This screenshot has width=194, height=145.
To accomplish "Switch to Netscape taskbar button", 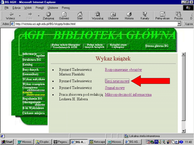I will (x=97, y=142).
